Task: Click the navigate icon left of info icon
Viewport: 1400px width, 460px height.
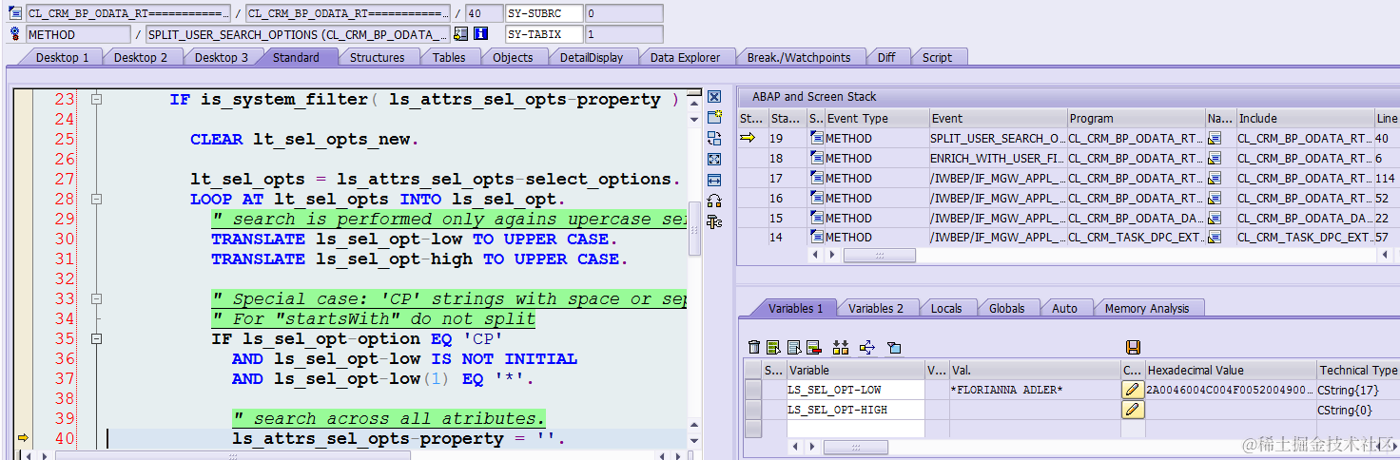Action: pos(461,34)
